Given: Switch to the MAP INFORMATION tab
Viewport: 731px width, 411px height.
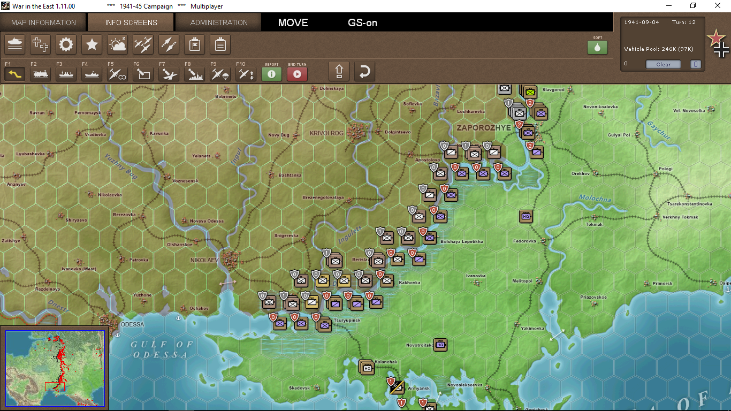Looking at the screenshot, I should [44, 22].
